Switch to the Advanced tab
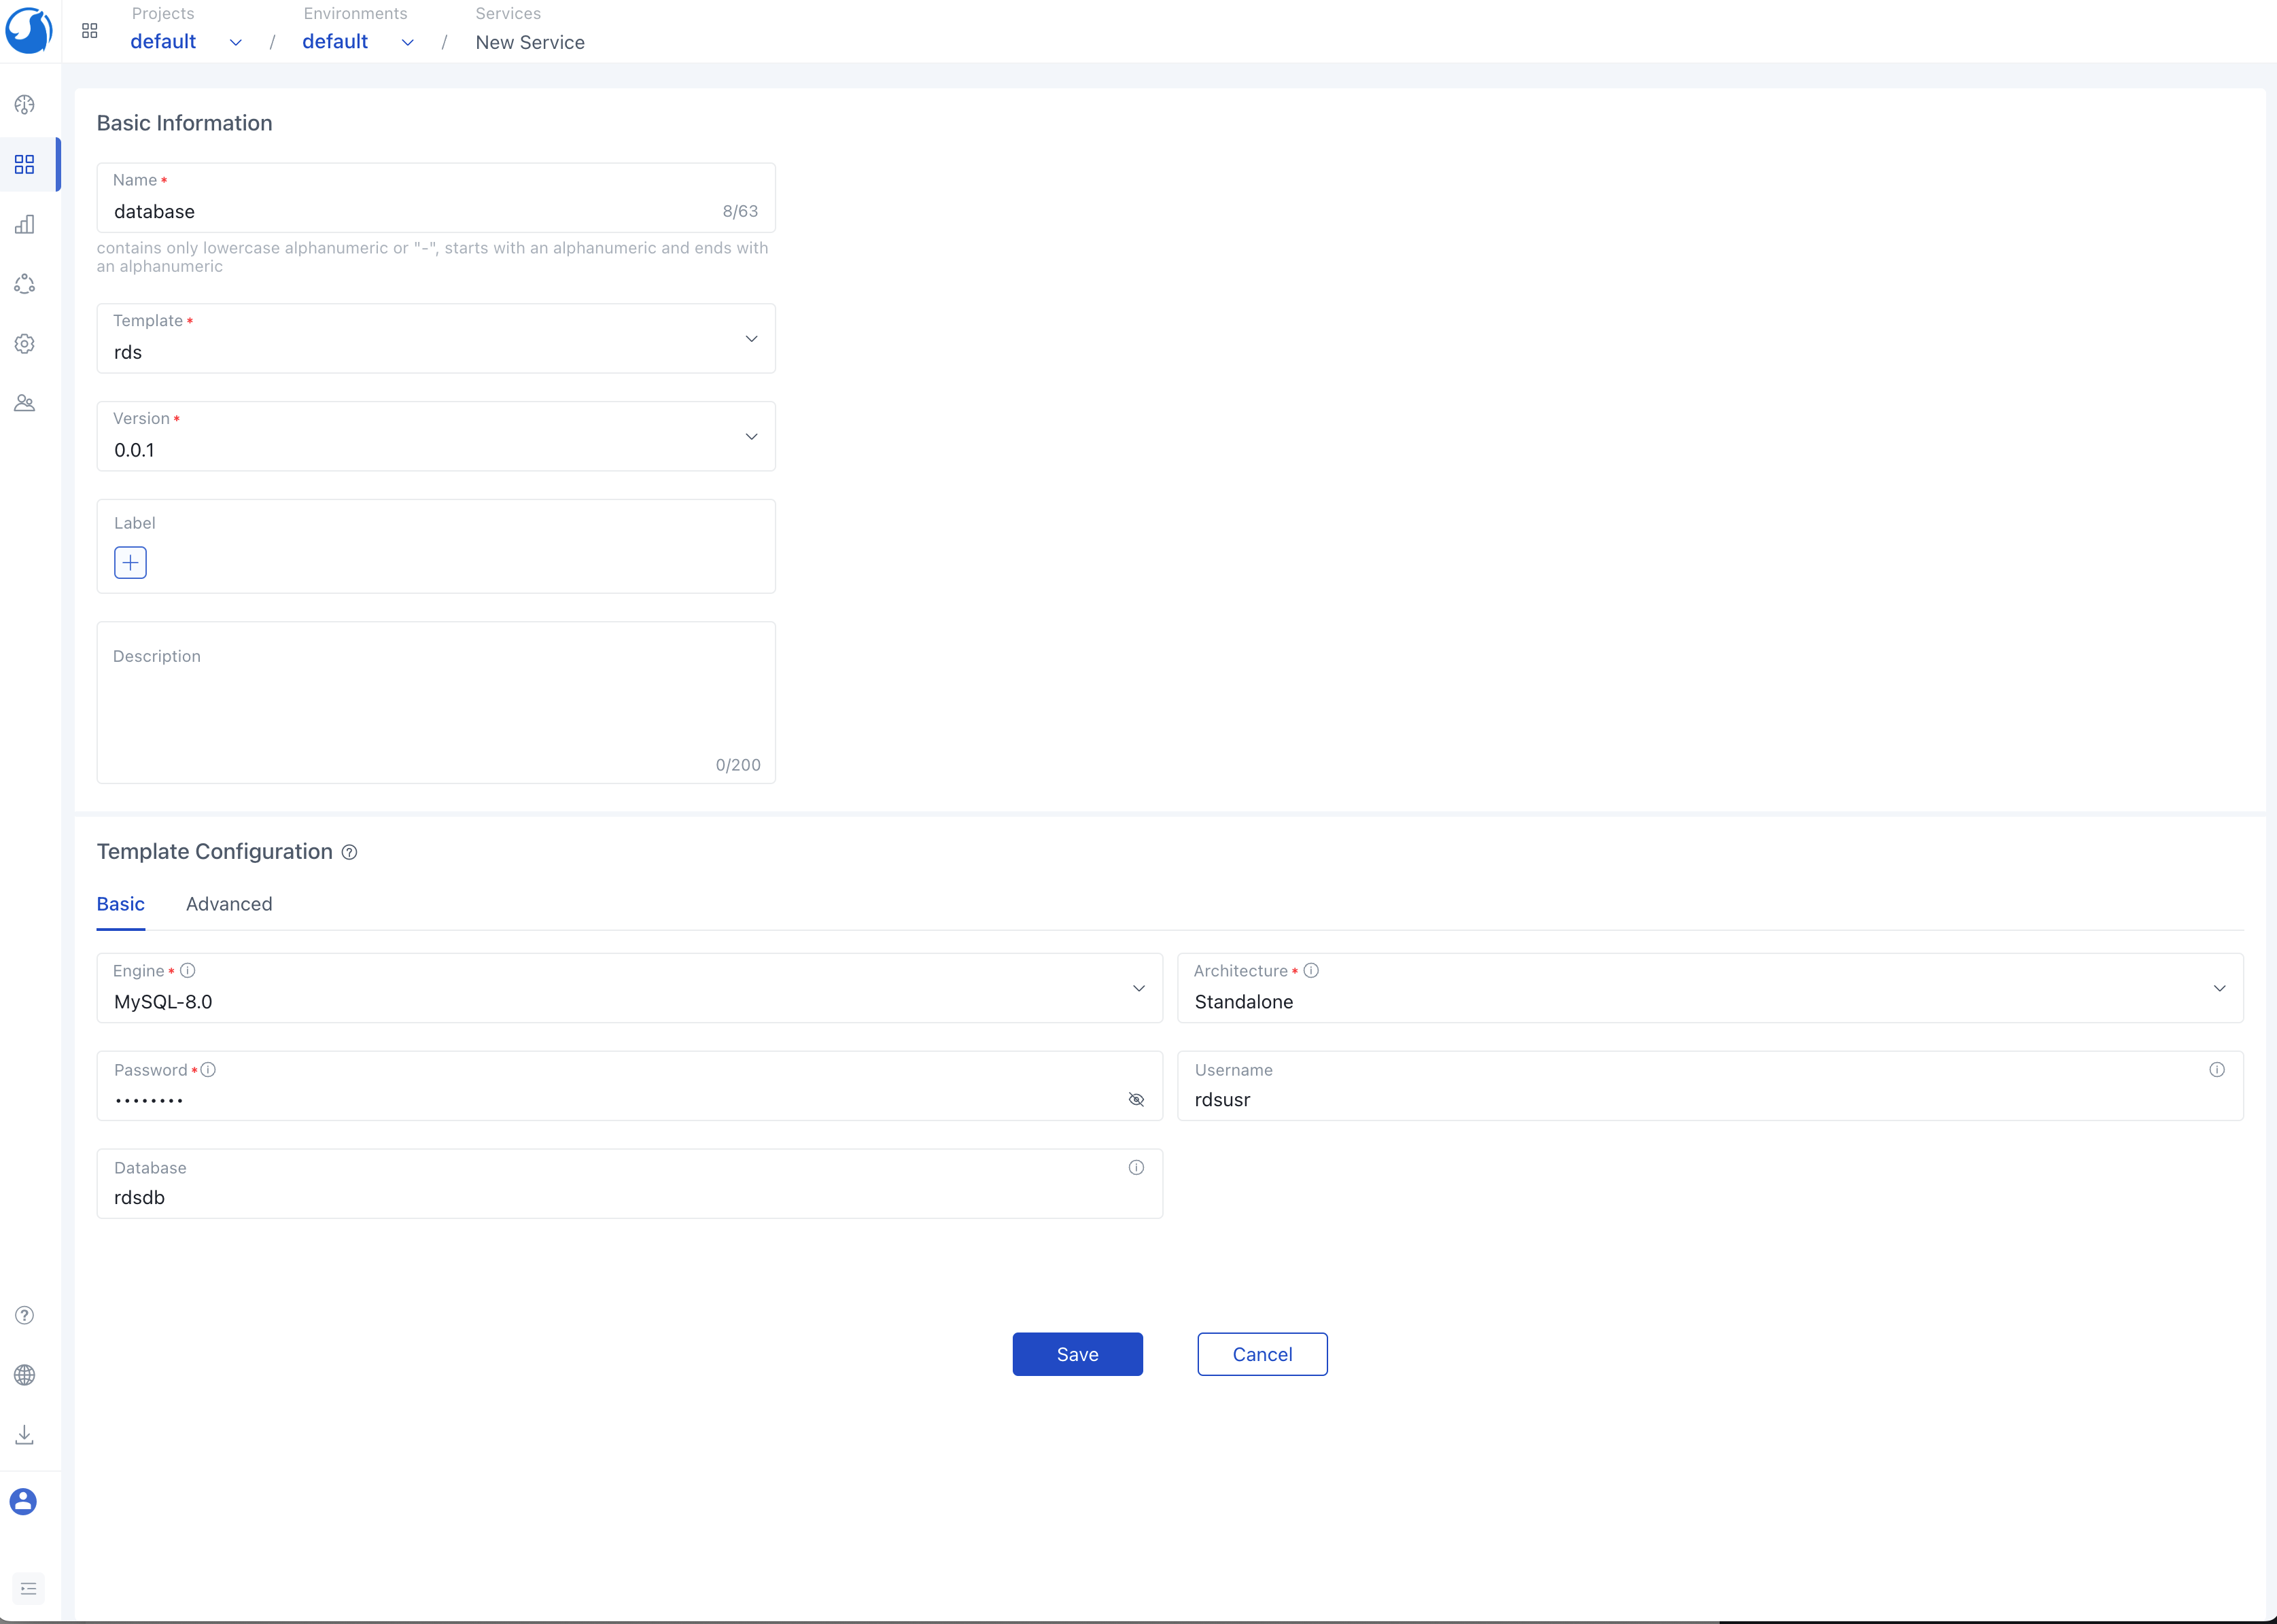This screenshot has height=1624, width=2277. pyautogui.click(x=229, y=904)
